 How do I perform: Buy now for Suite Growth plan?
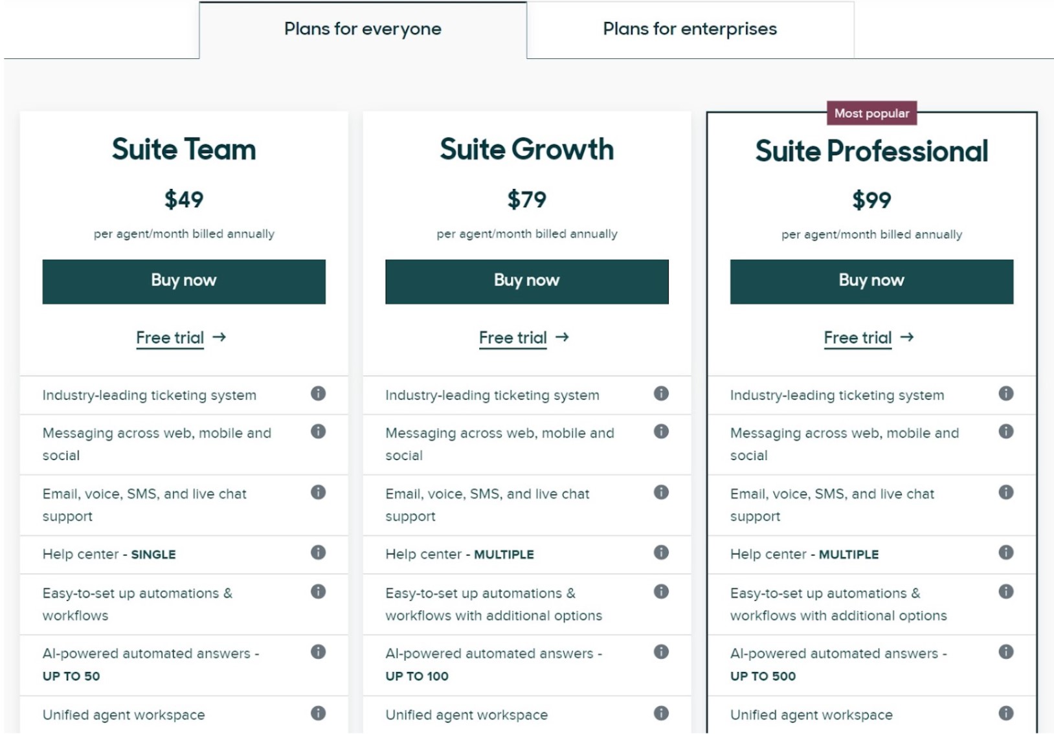[x=527, y=282]
